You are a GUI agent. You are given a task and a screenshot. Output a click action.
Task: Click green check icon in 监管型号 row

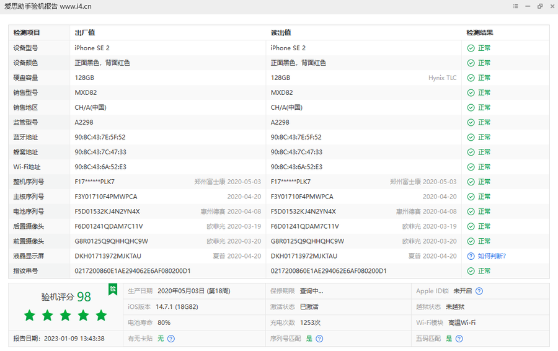471,122
